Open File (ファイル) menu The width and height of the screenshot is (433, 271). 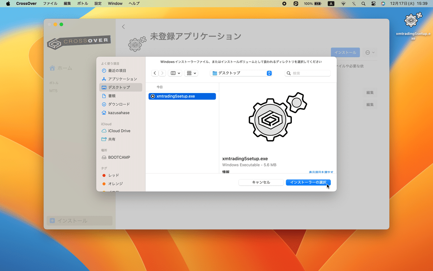click(50, 4)
